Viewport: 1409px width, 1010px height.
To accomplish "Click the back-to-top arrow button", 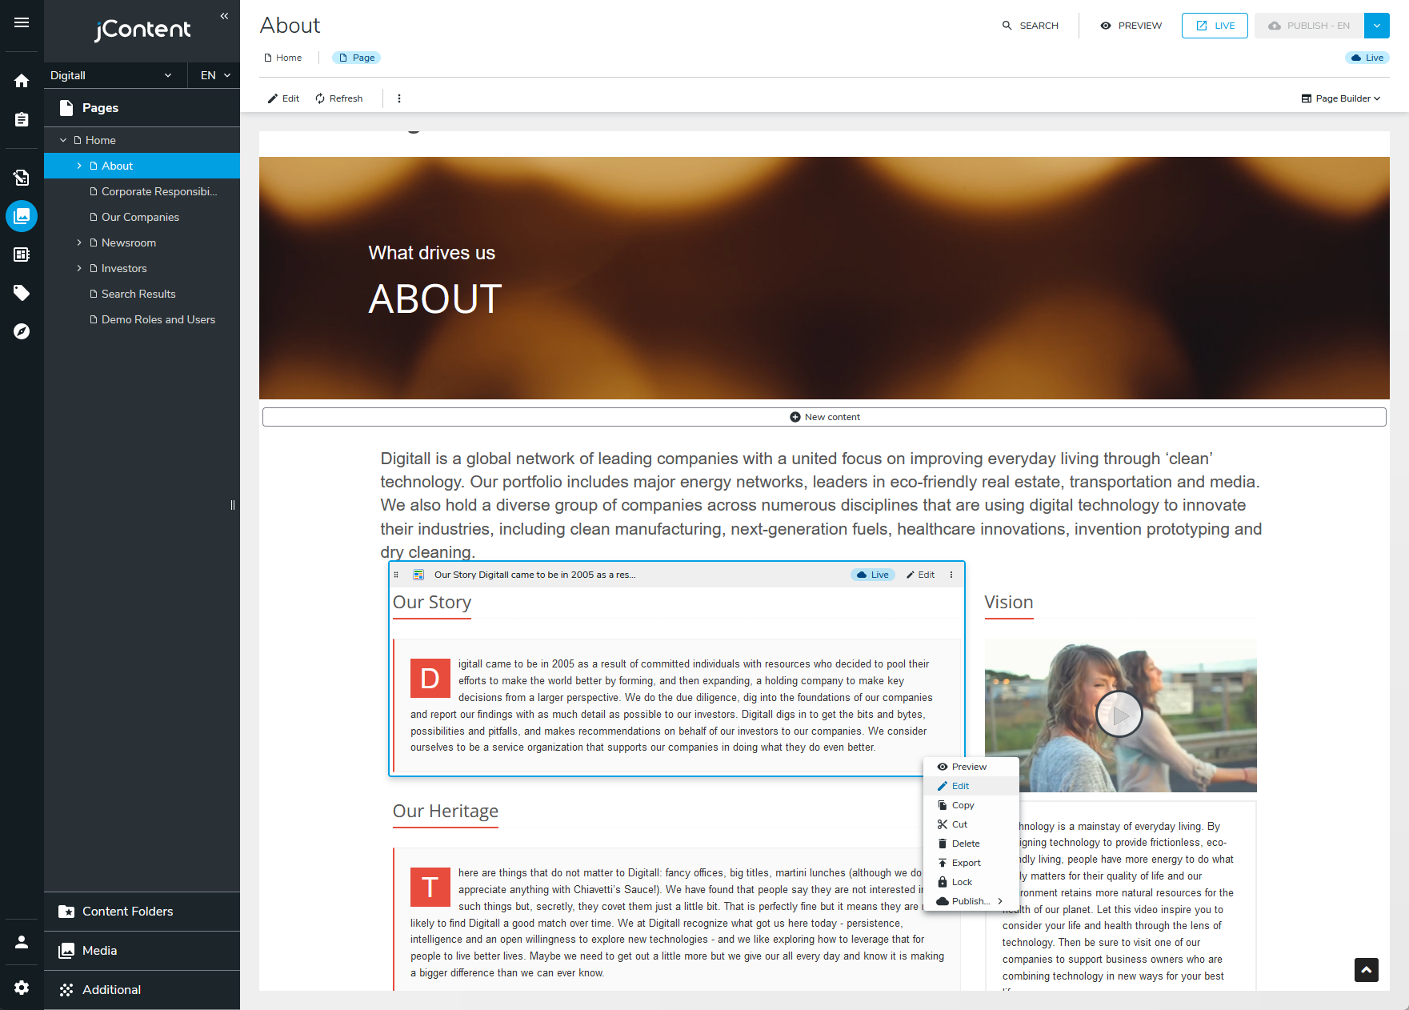I will 1367,970.
